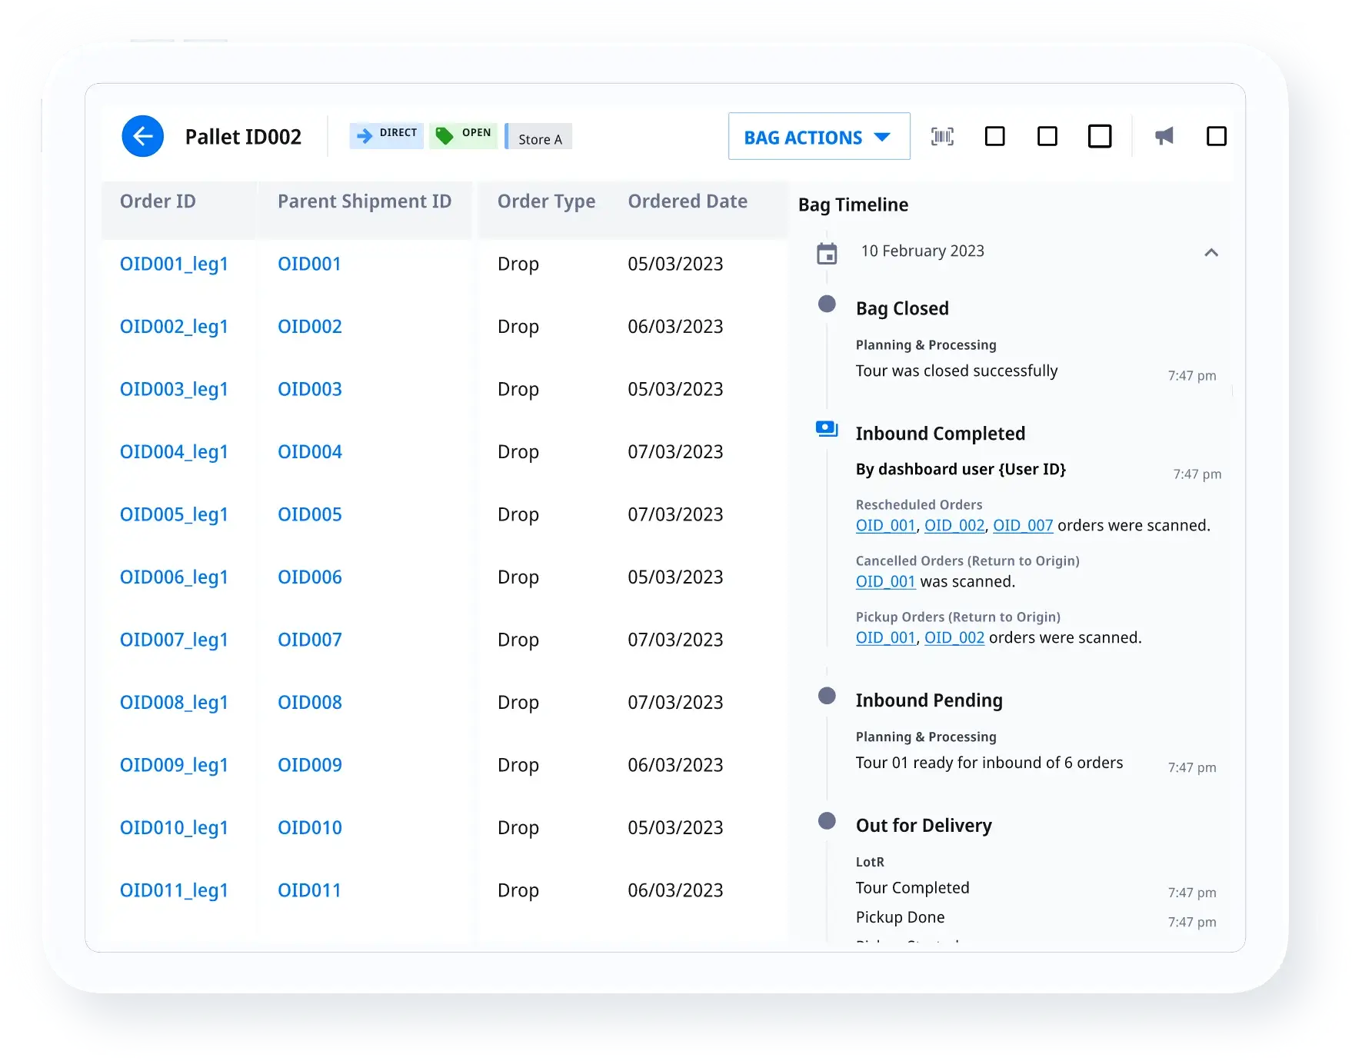This screenshot has height=1061, width=1352.
Task: Toggle the first square checkbox after the barcode icon
Action: [x=995, y=136]
